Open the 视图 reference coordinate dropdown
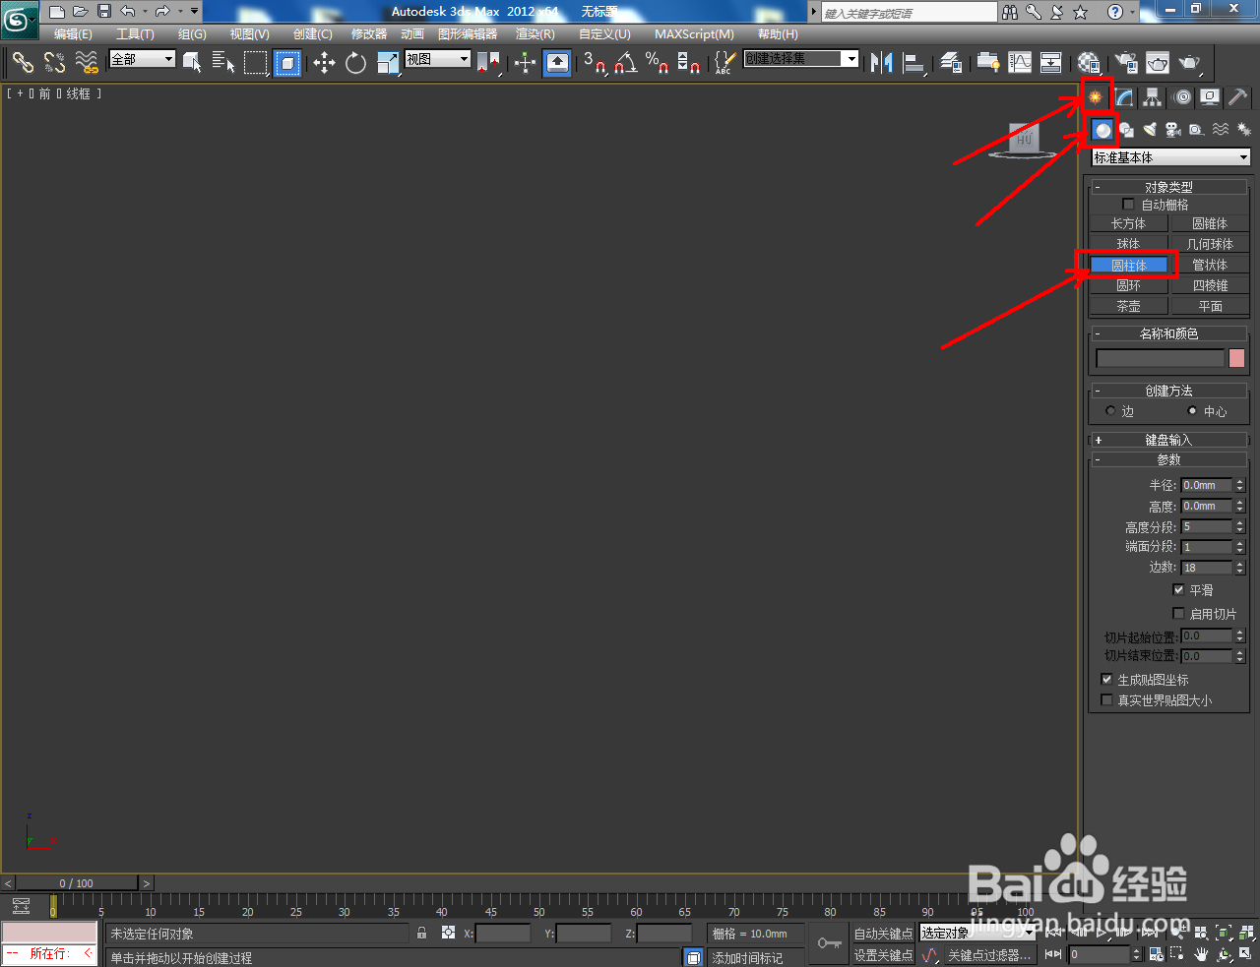Screen dimensions: 1260x967 (x=438, y=59)
